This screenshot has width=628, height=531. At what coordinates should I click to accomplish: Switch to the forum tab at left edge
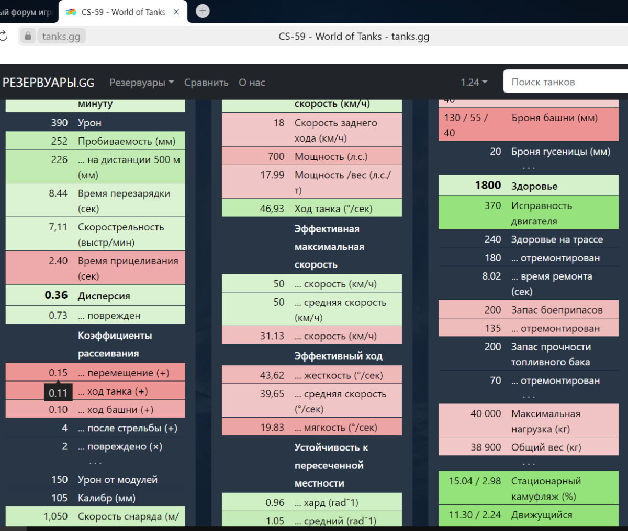[27, 11]
